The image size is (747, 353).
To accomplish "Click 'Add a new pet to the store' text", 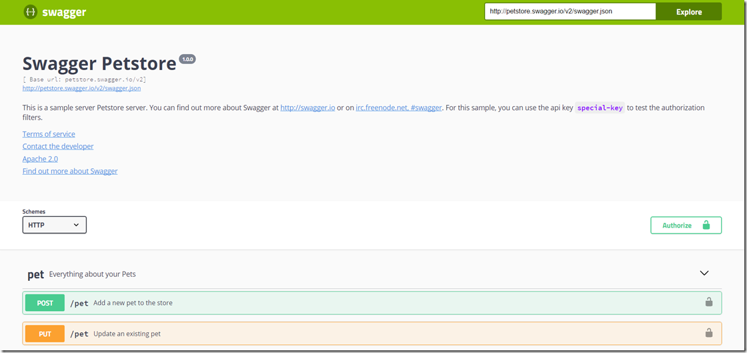I will coord(133,302).
